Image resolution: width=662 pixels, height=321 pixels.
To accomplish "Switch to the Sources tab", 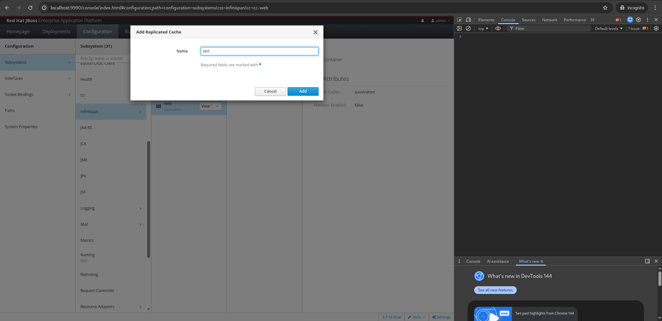I will (x=528, y=20).
